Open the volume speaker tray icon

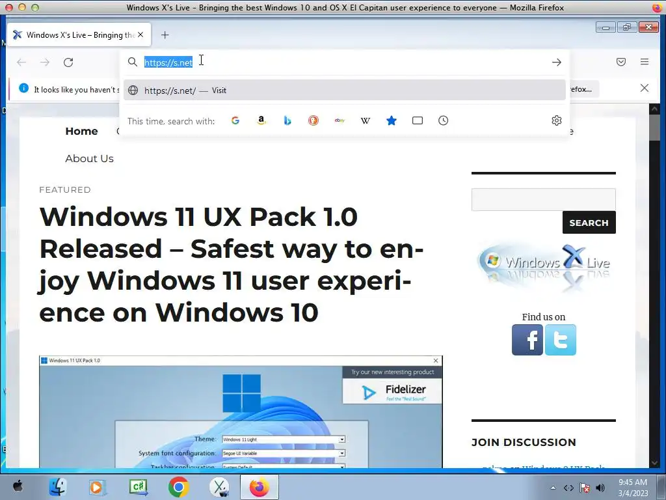pos(600,488)
